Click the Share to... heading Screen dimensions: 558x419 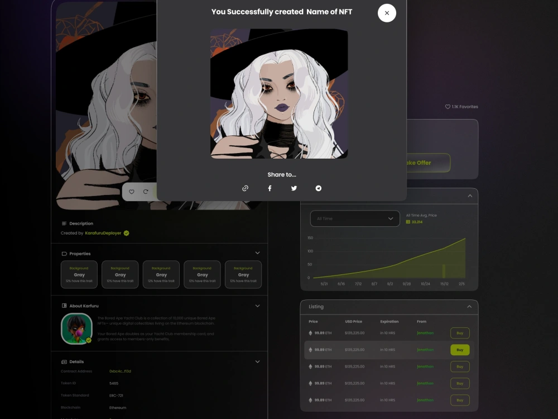[282, 174]
